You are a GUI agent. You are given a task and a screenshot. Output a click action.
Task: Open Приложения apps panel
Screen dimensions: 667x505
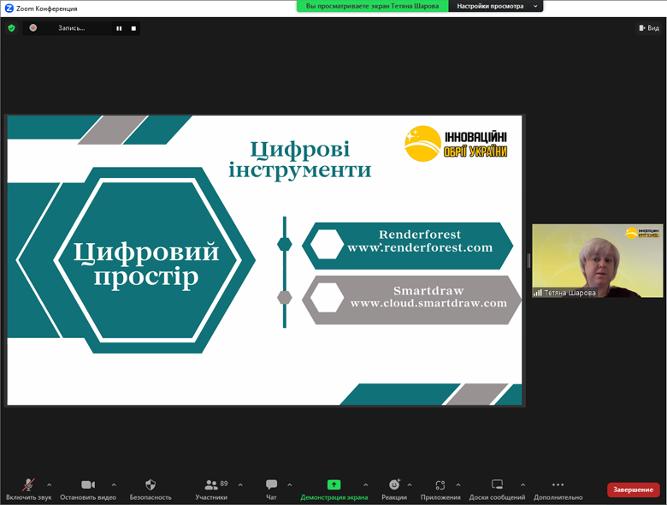tap(440, 489)
